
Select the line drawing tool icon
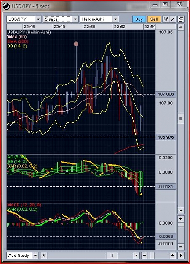pyautogui.click(x=173, y=19)
